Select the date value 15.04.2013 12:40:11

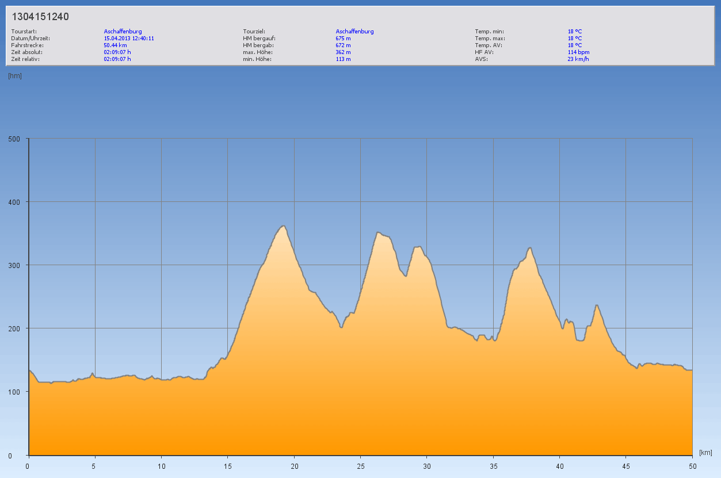[128, 38]
